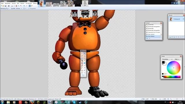
Task: Open the Primärfarbe dropdown in Farben
Action: pos(167,59)
